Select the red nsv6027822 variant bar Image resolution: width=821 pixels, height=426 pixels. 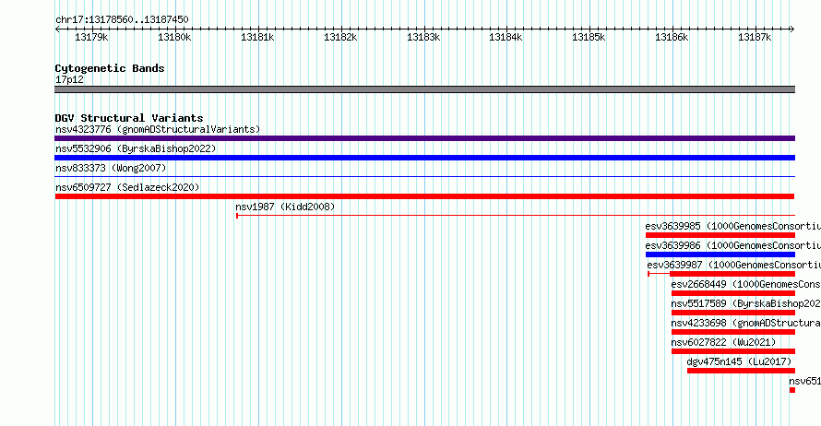point(733,351)
